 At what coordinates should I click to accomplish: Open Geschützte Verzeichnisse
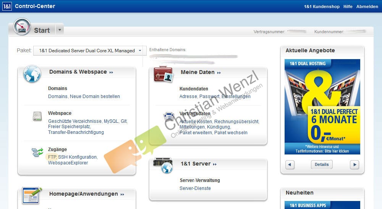point(75,121)
